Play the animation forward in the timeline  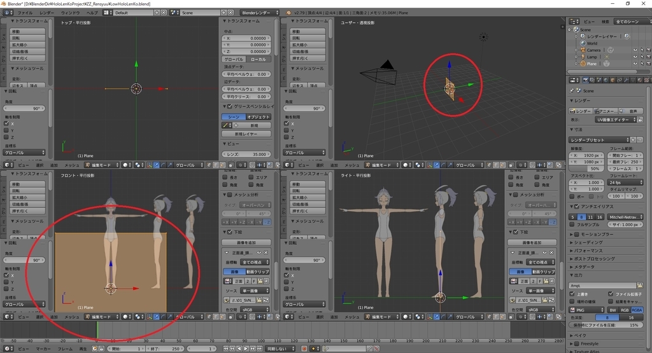click(x=246, y=349)
